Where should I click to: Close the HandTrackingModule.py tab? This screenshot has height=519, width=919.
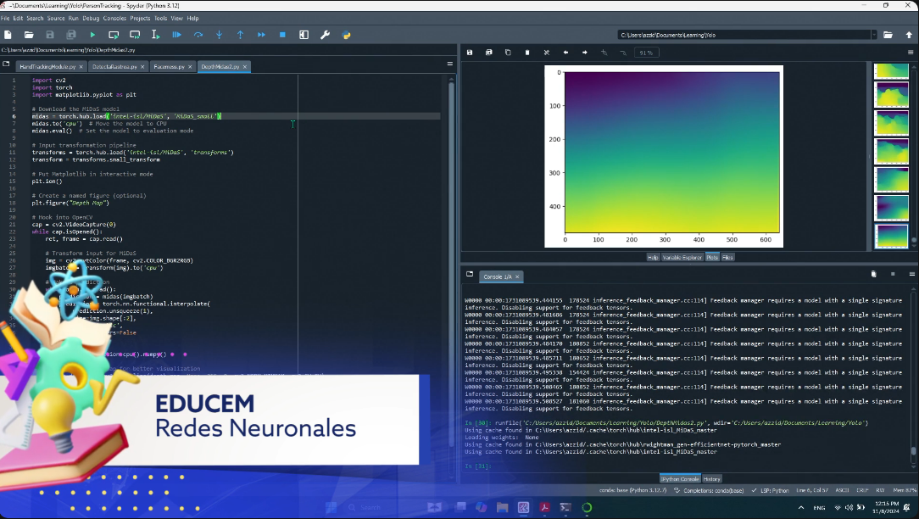coord(81,66)
